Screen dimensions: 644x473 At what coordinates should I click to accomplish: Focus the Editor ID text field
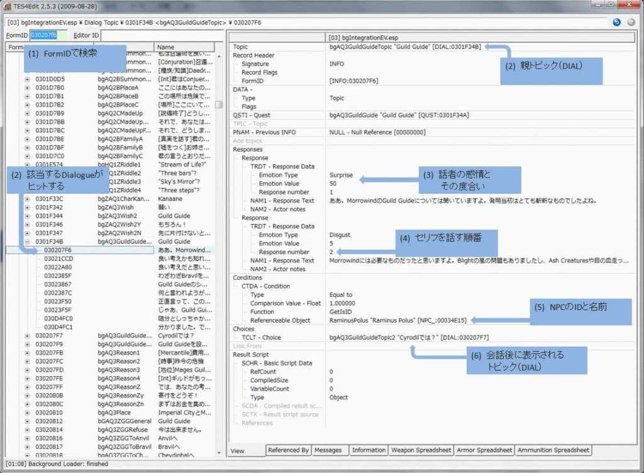157,35
